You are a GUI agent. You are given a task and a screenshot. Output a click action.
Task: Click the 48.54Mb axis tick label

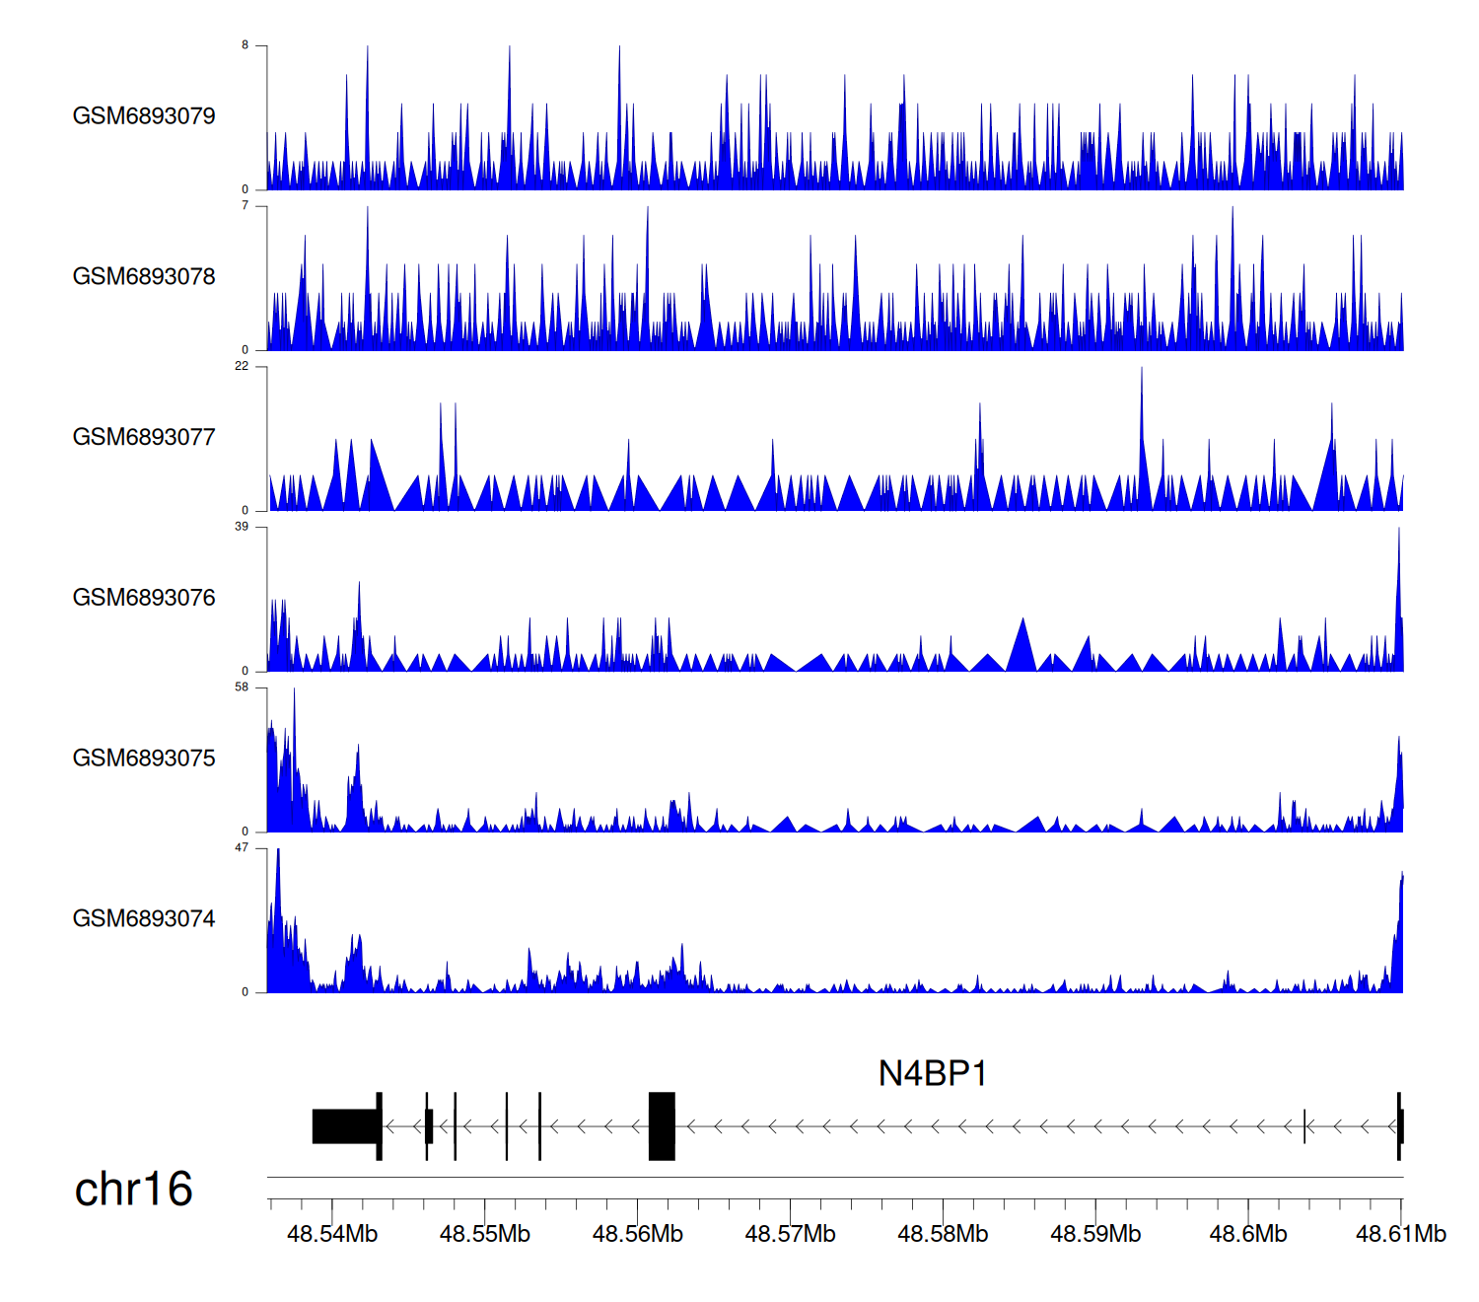coord(332,1234)
